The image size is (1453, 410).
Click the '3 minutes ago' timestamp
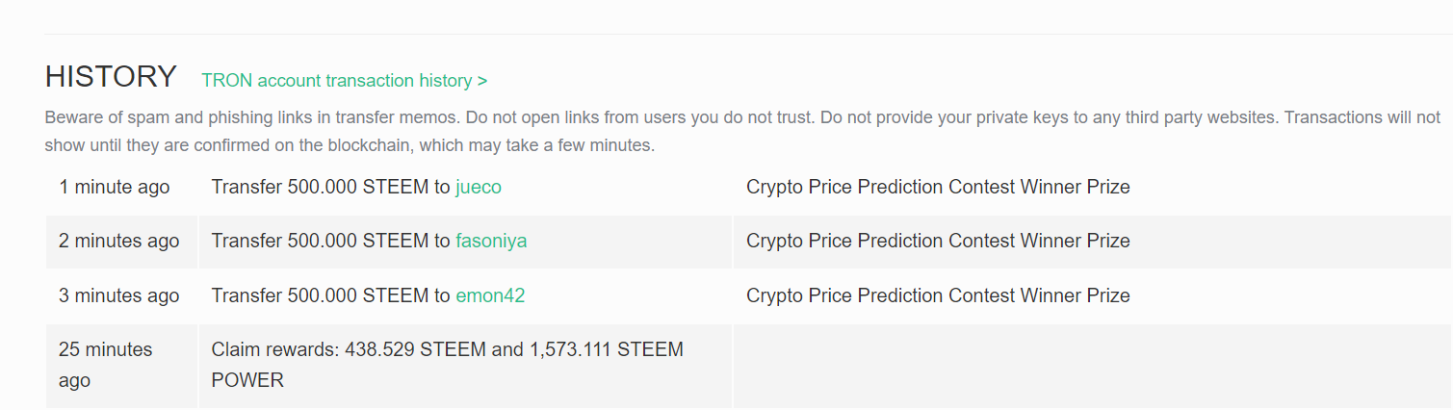point(118,295)
